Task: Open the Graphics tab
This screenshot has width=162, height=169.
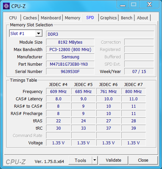Action: point(109,18)
